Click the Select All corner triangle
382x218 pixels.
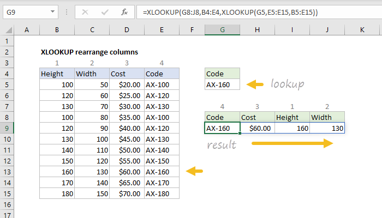[x=7, y=28]
